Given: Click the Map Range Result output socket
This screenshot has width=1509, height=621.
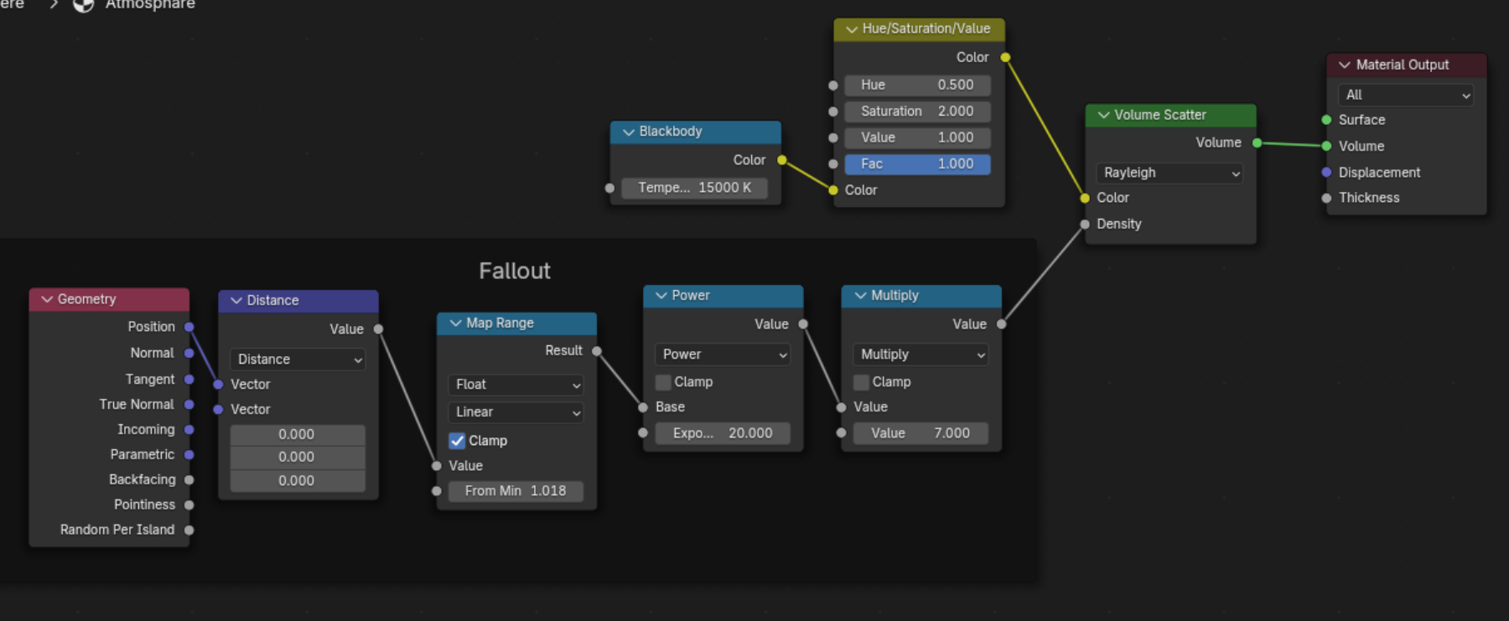Looking at the screenshot, I should tap(597, 351).
